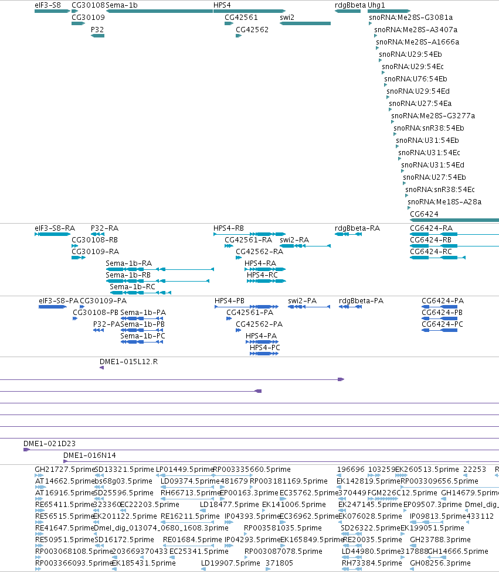Click the eIF3-S8 gene label in top track
Image resolution: width=499 pixels, height=572 pixels.
47,5
